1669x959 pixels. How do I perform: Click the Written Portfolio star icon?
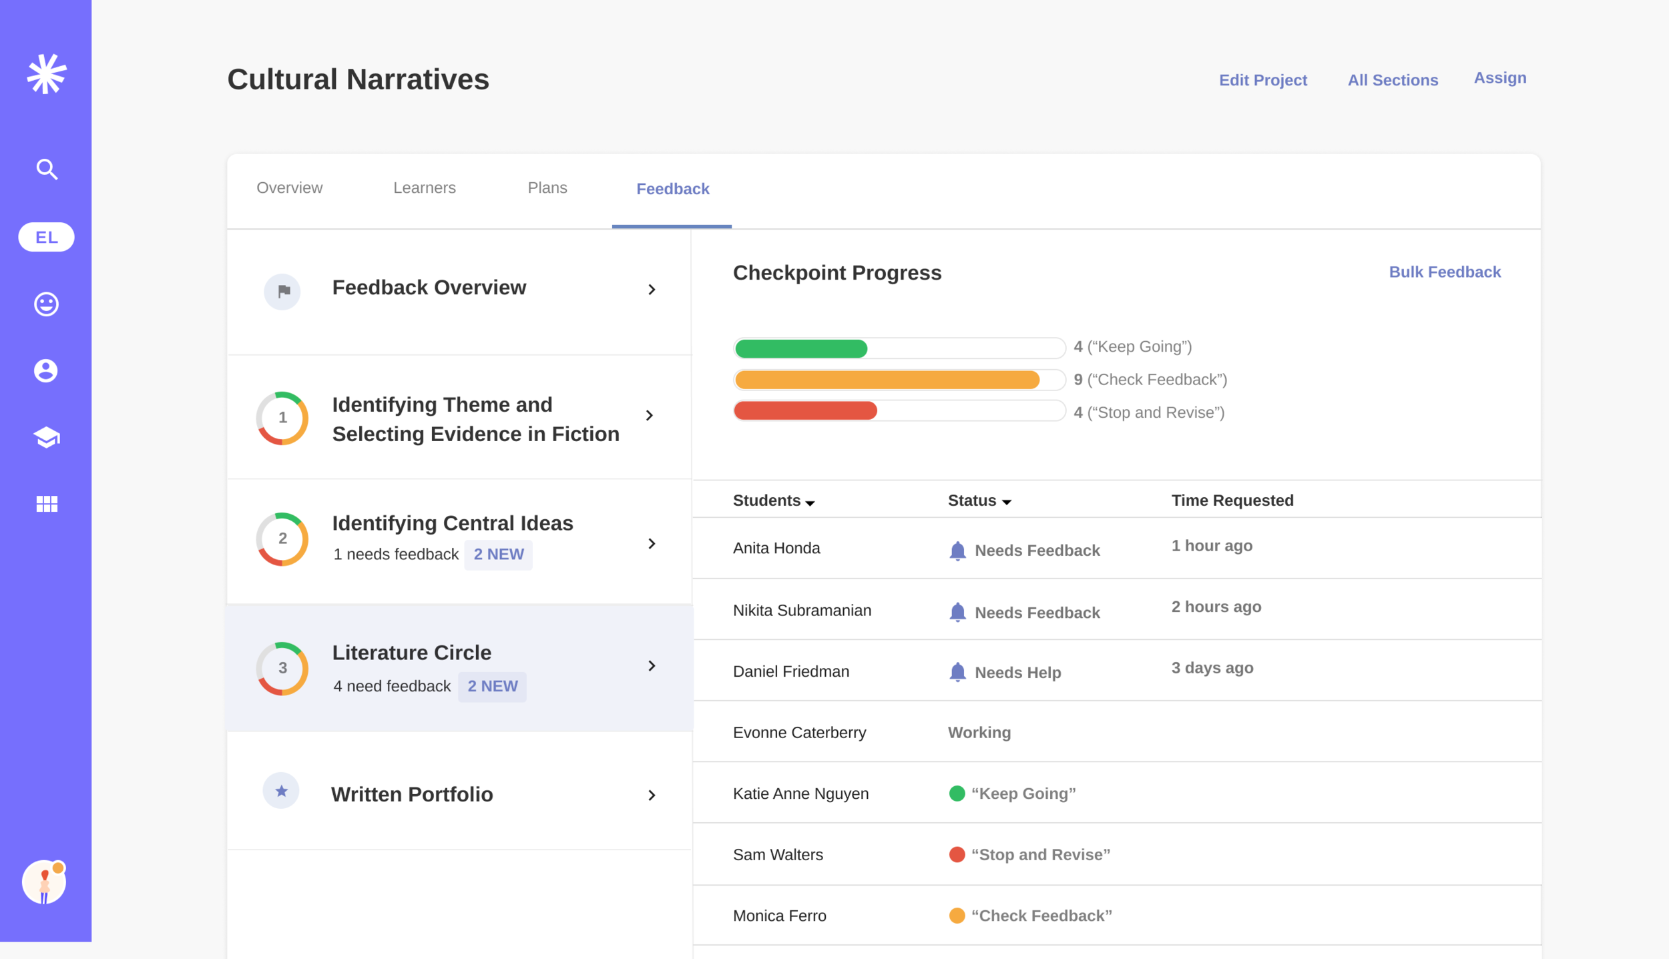tap(281, 791)
